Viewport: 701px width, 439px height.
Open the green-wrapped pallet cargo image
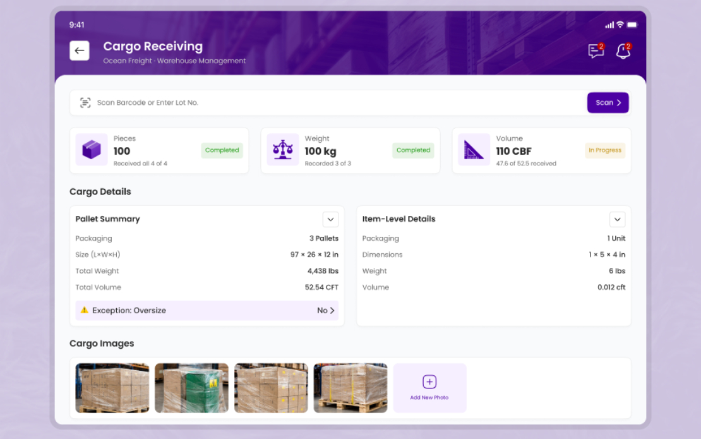coord(191,388)
